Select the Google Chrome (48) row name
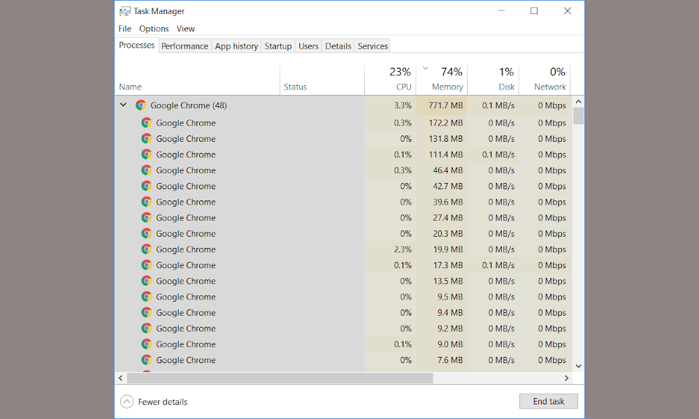The image size is (699, 419). tap(189, 105)
